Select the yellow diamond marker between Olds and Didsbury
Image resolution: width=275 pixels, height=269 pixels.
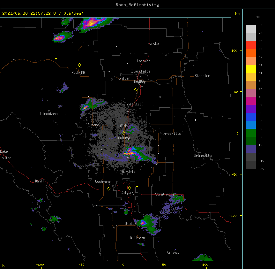click(x=124, y=133)
